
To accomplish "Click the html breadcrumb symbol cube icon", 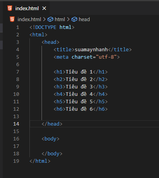I will click(x=50, y=20).
